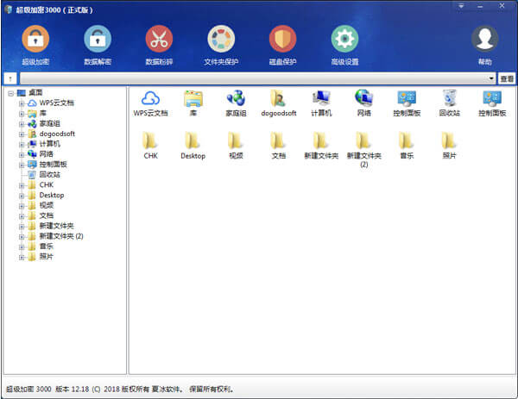This screenshot has width=518, height=399.
Task: Expand the 视频 tree node
Action: pyautogui.click(x=22, y=206)
